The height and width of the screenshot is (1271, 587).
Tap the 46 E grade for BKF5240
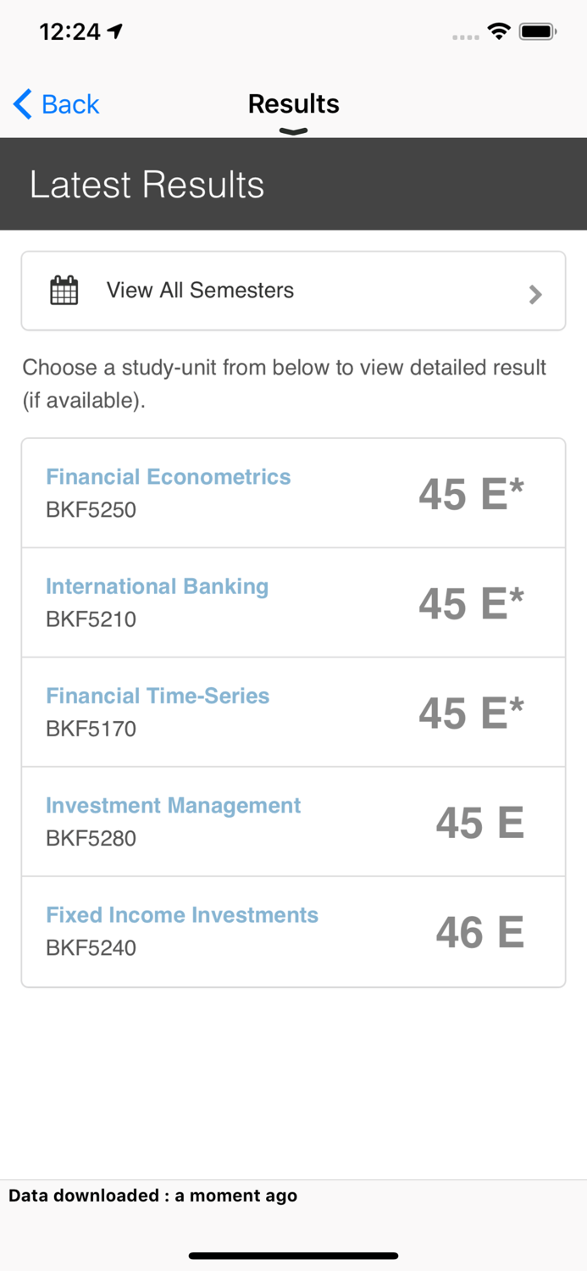[479, 932]
